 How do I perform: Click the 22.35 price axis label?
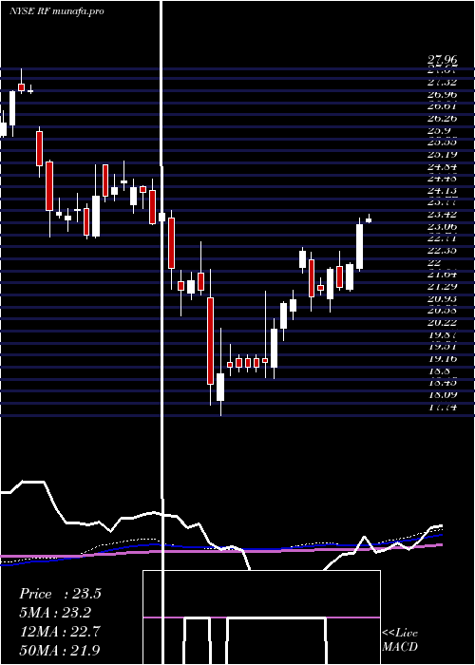[442, 250]
